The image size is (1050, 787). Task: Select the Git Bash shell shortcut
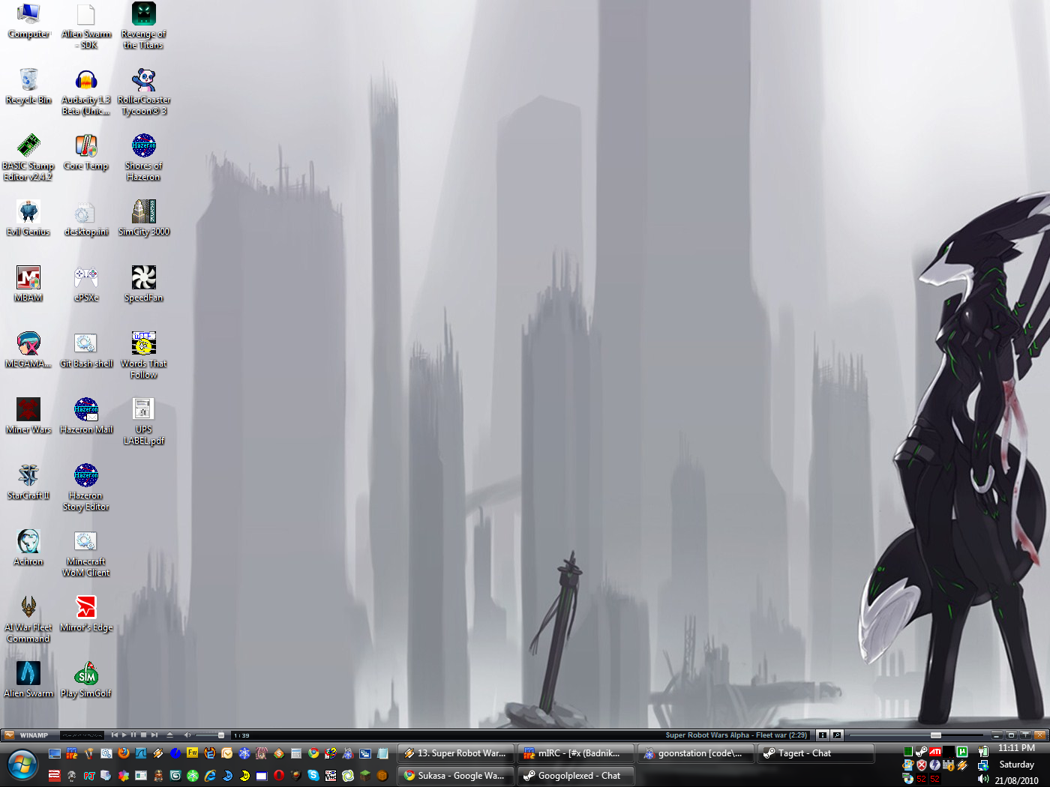coord(86,351)
